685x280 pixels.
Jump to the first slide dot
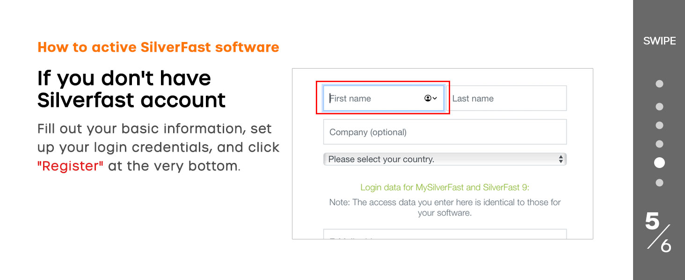[x=659, y=84]
